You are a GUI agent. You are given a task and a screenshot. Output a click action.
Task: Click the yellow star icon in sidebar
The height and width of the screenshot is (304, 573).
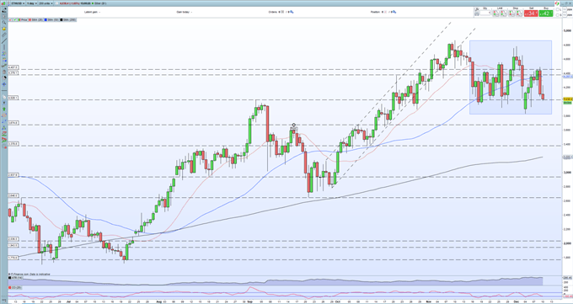point(4,29)
